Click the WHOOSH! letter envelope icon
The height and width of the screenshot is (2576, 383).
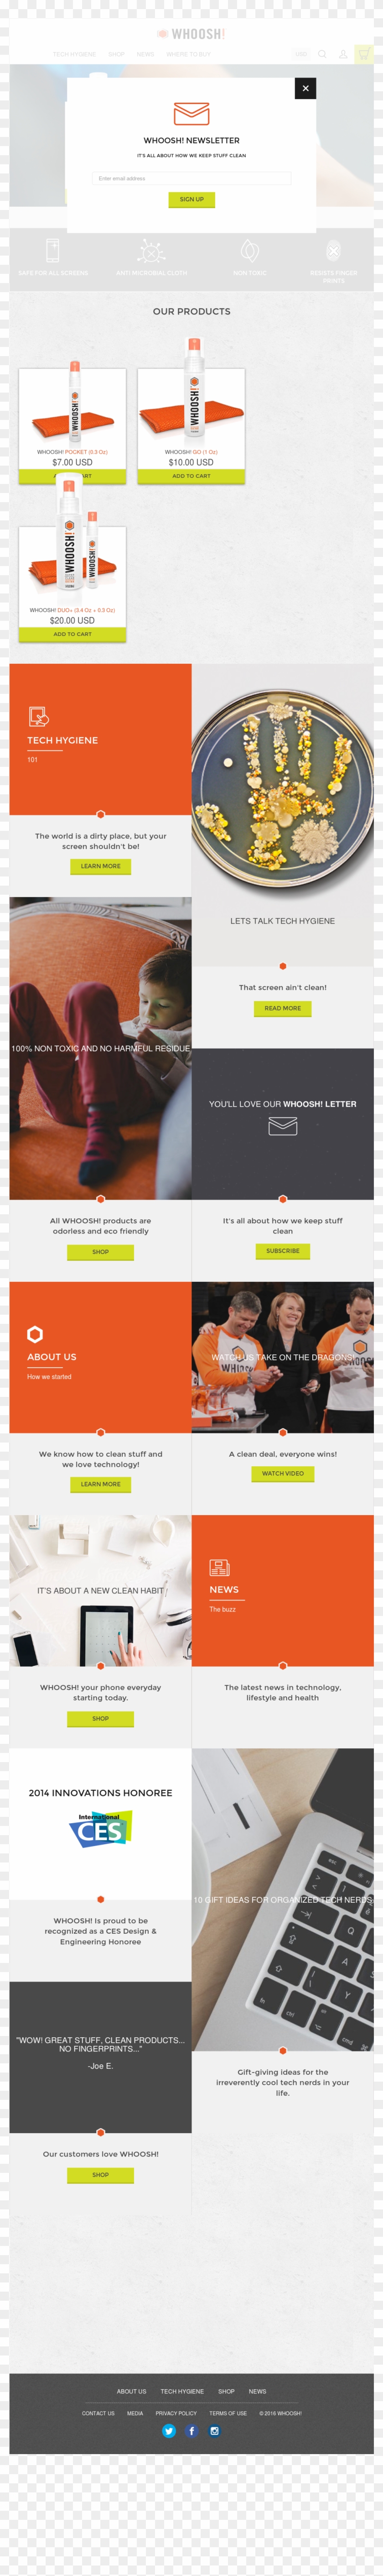click(x=283, y=1126)
